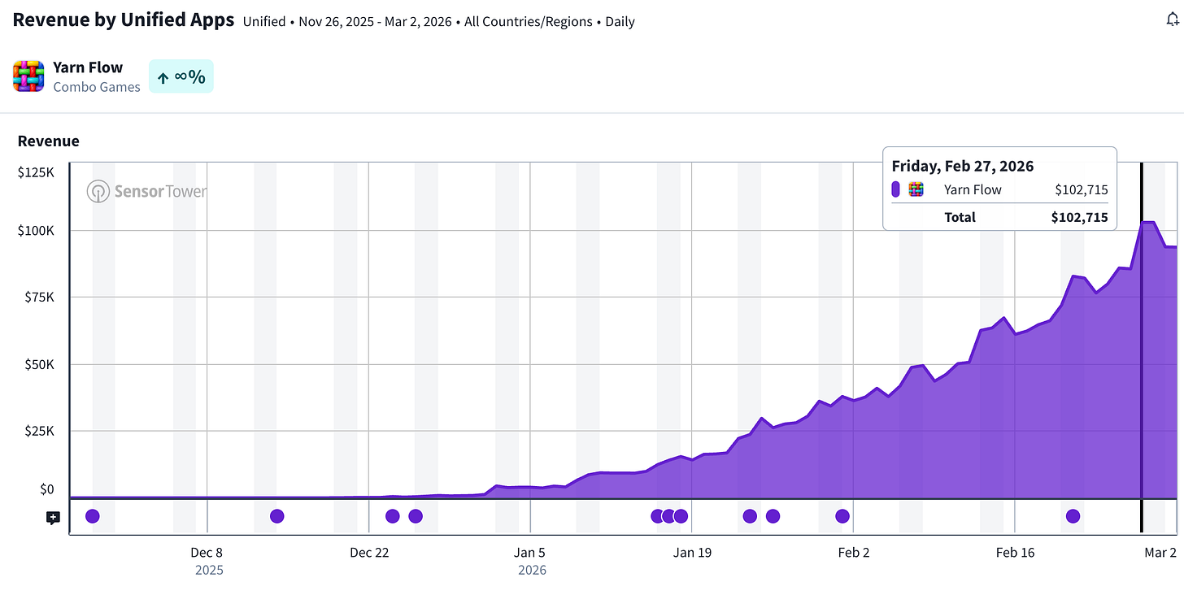Click the Feb 16 date label

1016,553
